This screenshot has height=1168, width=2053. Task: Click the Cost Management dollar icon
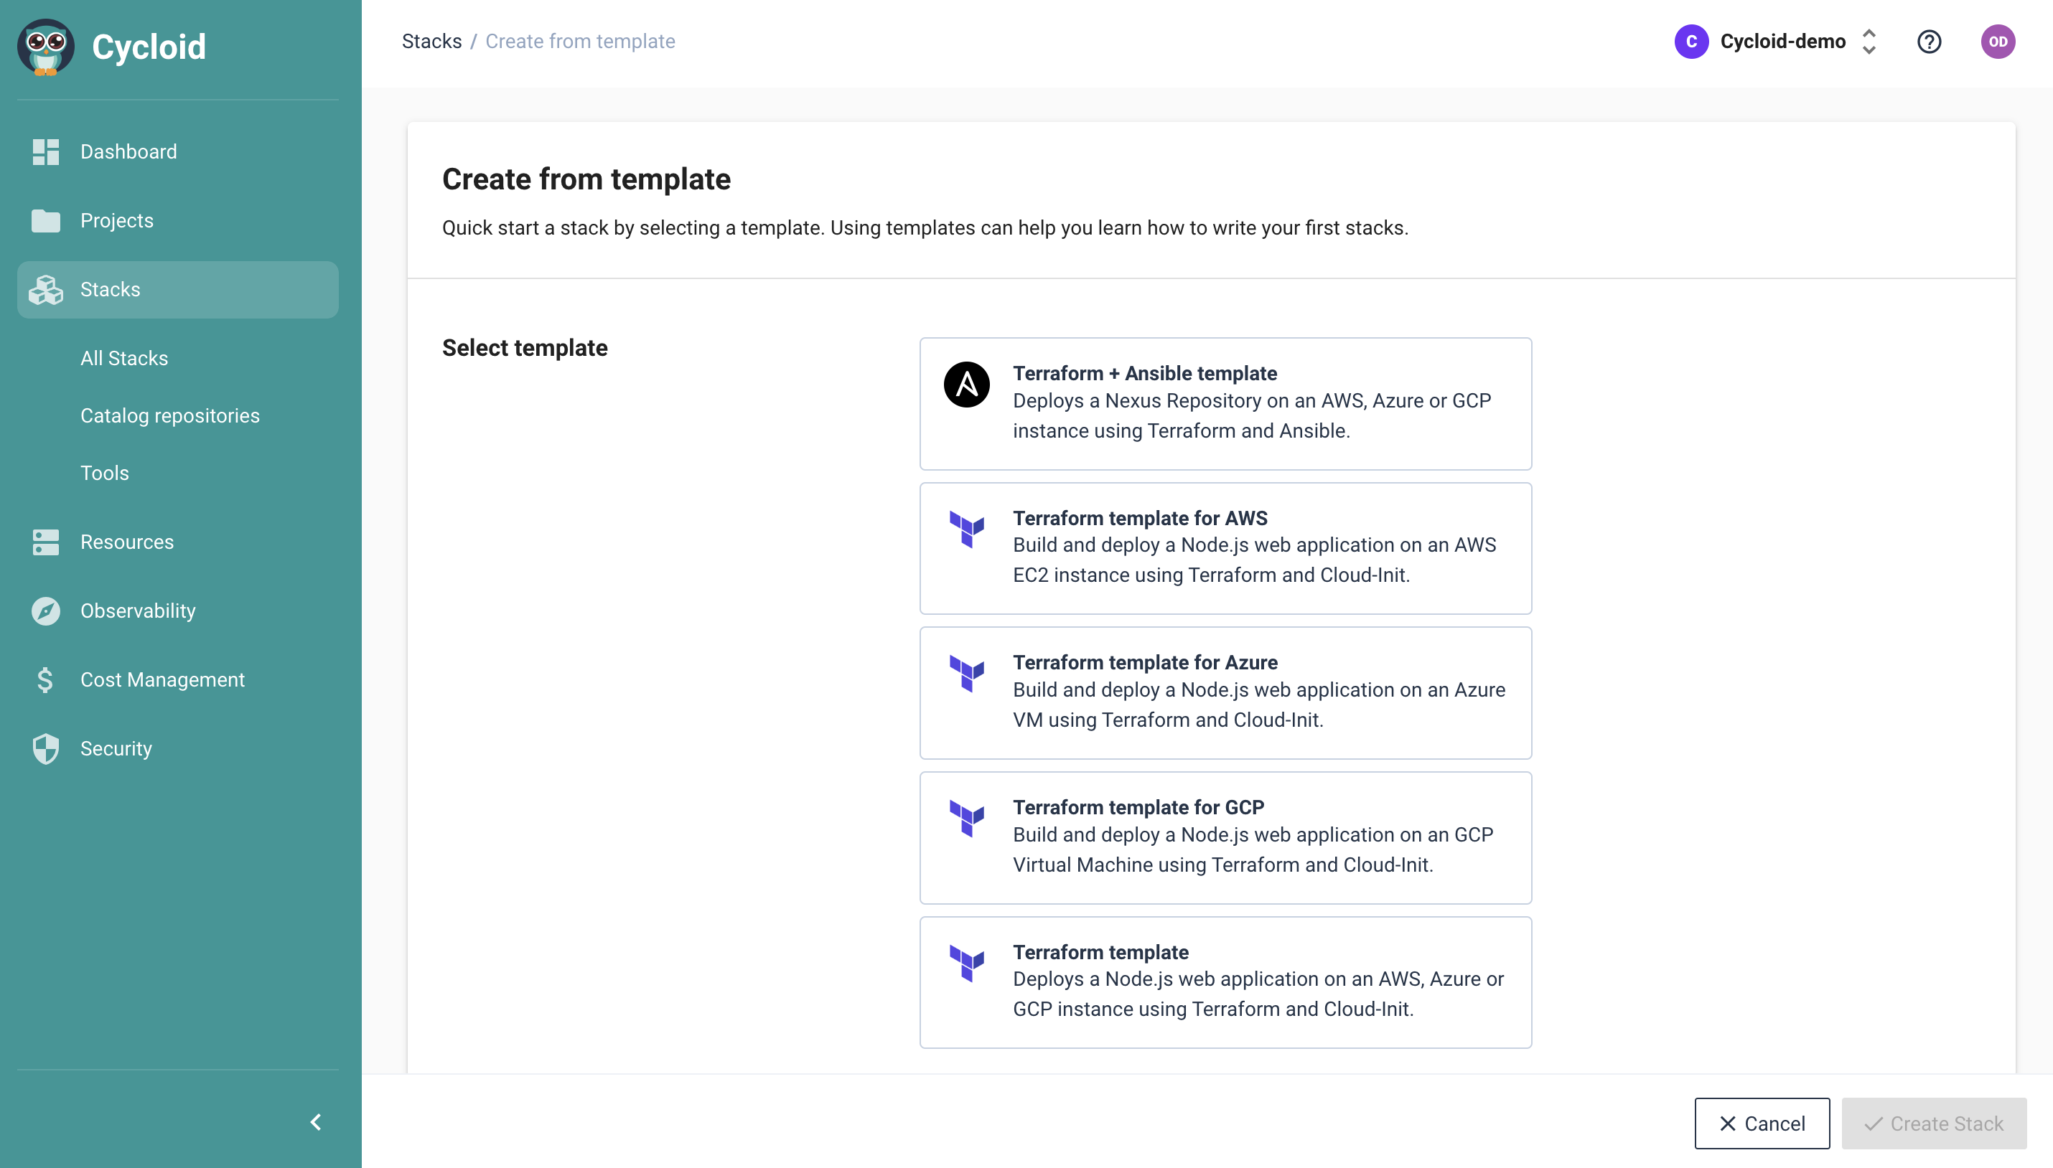pyautogui.click(x=46, y=680)
